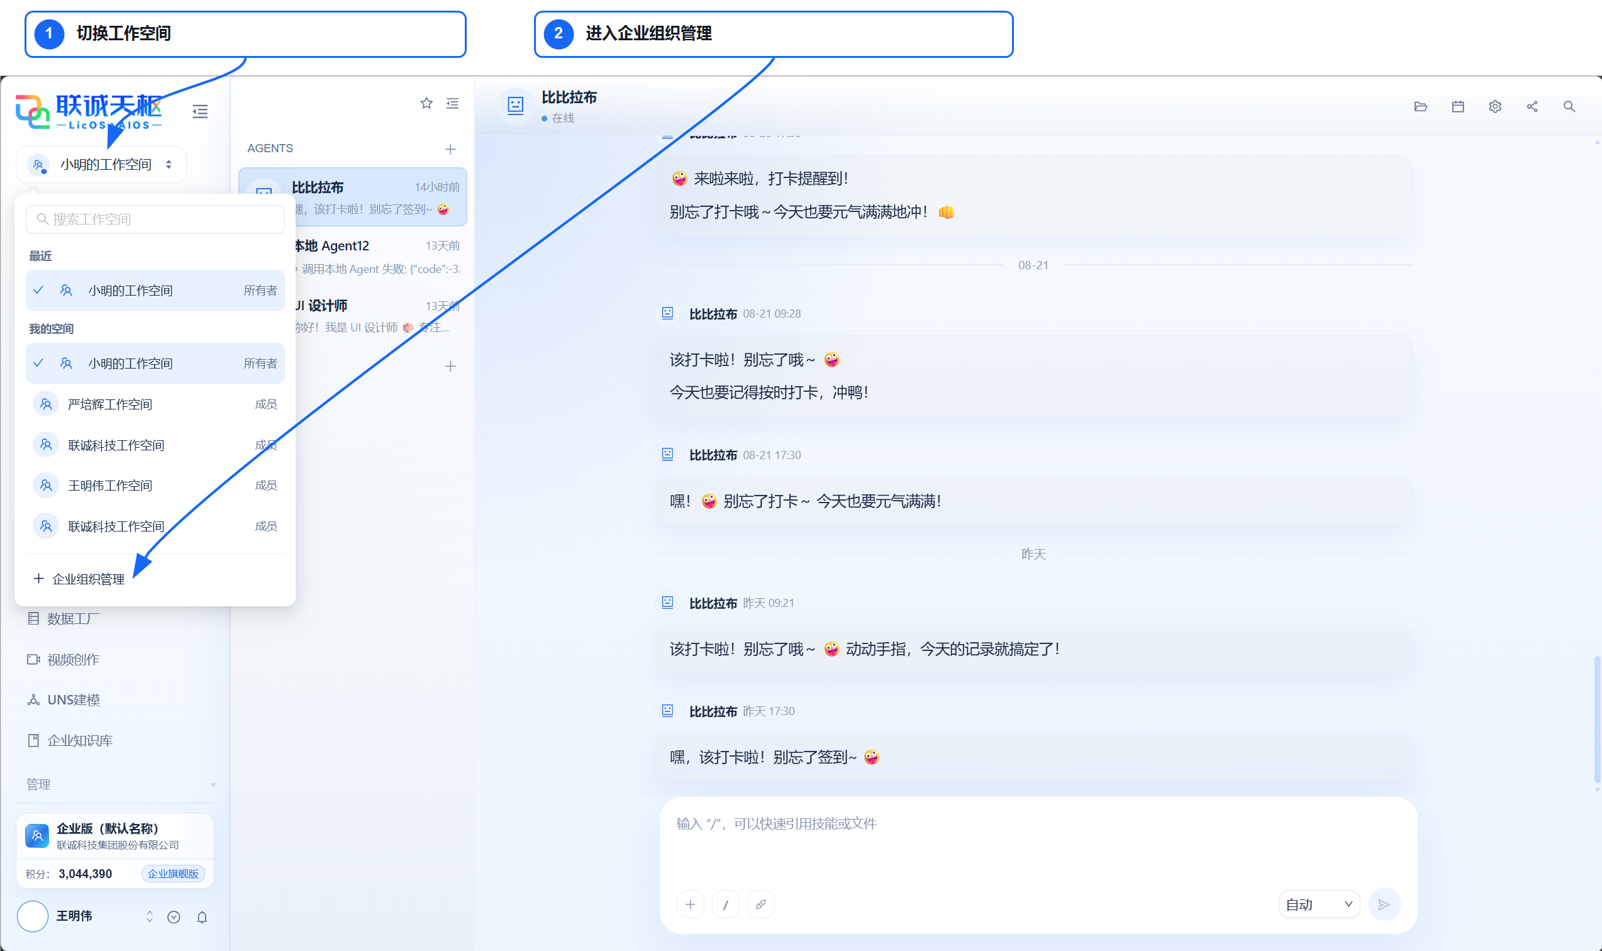Click the plus attachment button in the input box
The image size is (1602, 951).
[690, 904]
